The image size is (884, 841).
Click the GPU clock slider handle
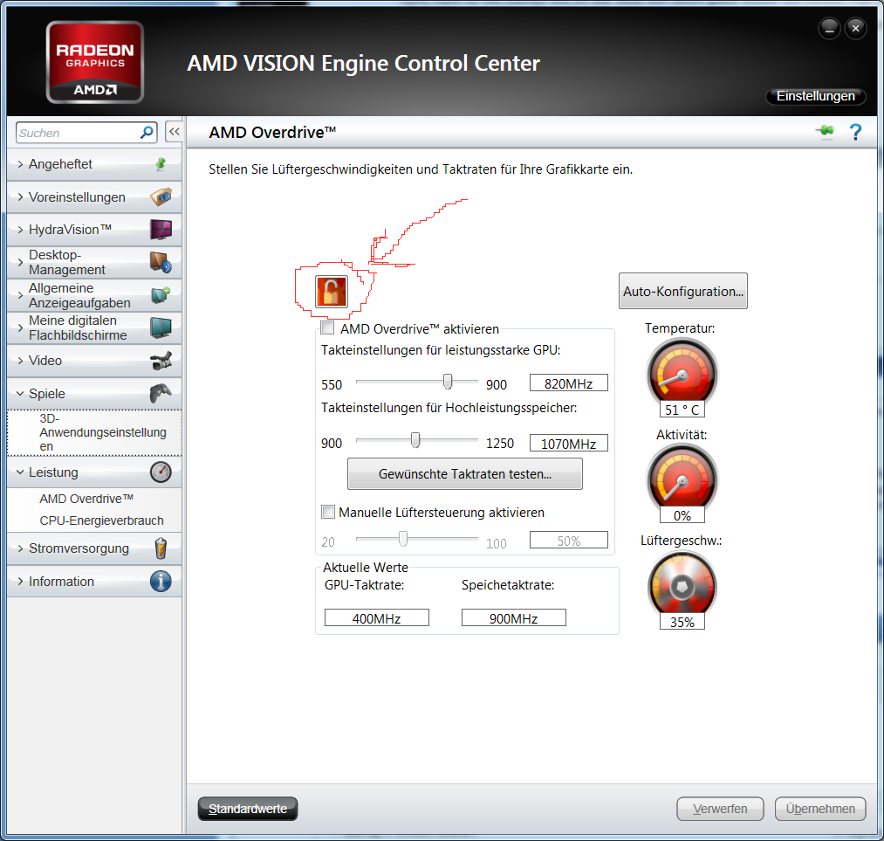[x=448, y=382]
